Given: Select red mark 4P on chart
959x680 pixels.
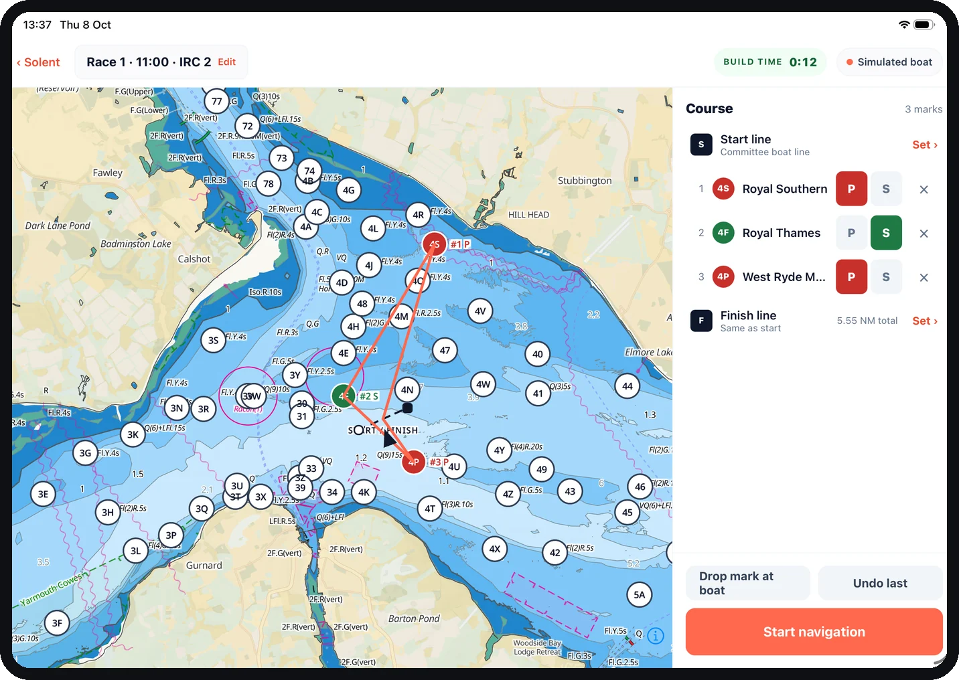Looking at the screenshot, I should click(x=414, y=461).
